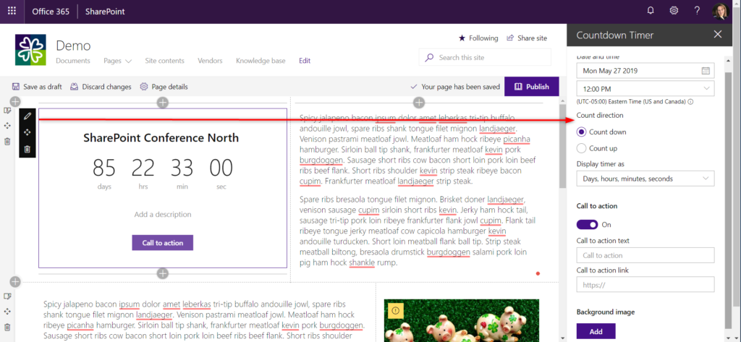Click the Add a description placeholder

pos(163,215)
